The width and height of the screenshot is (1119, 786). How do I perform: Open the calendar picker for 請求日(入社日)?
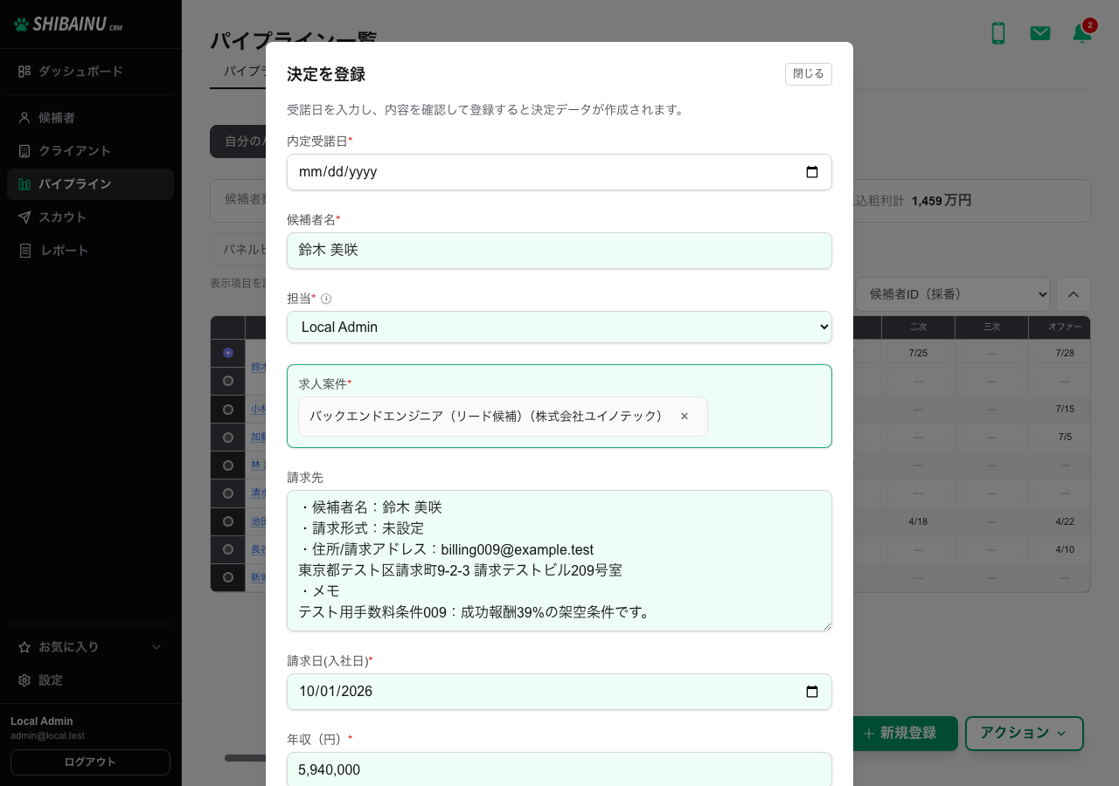tap(812, 692)
